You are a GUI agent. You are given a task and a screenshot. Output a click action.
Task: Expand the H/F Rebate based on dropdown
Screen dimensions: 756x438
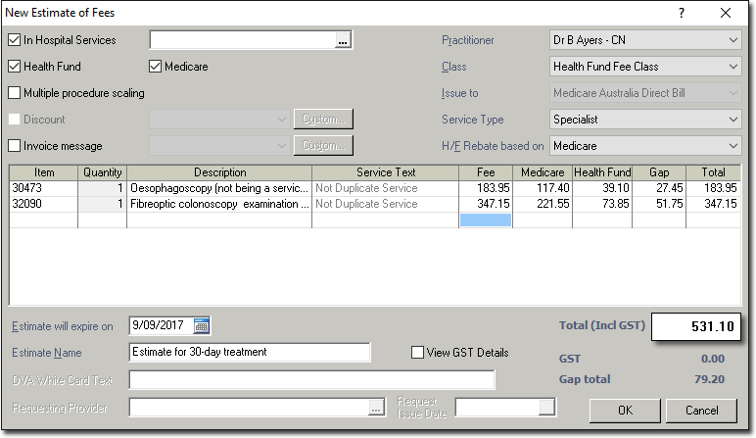click(x=644, y=146)
